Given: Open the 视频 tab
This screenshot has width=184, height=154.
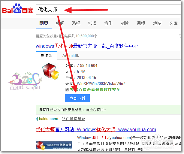Looking at the screenshot, I should (x=141, y=23).
